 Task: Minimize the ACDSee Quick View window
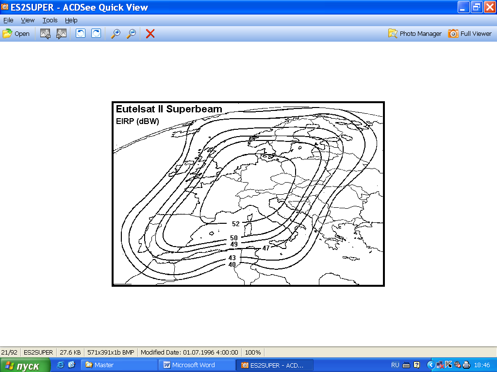tap(463, 7)
